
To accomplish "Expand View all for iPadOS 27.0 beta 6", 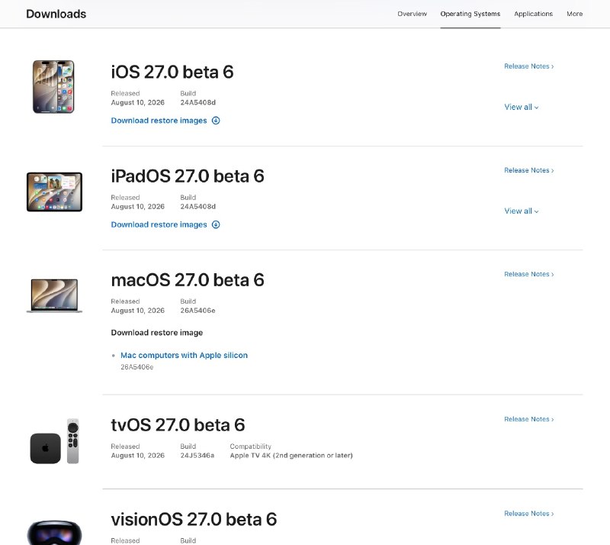I will pos(522,211).
